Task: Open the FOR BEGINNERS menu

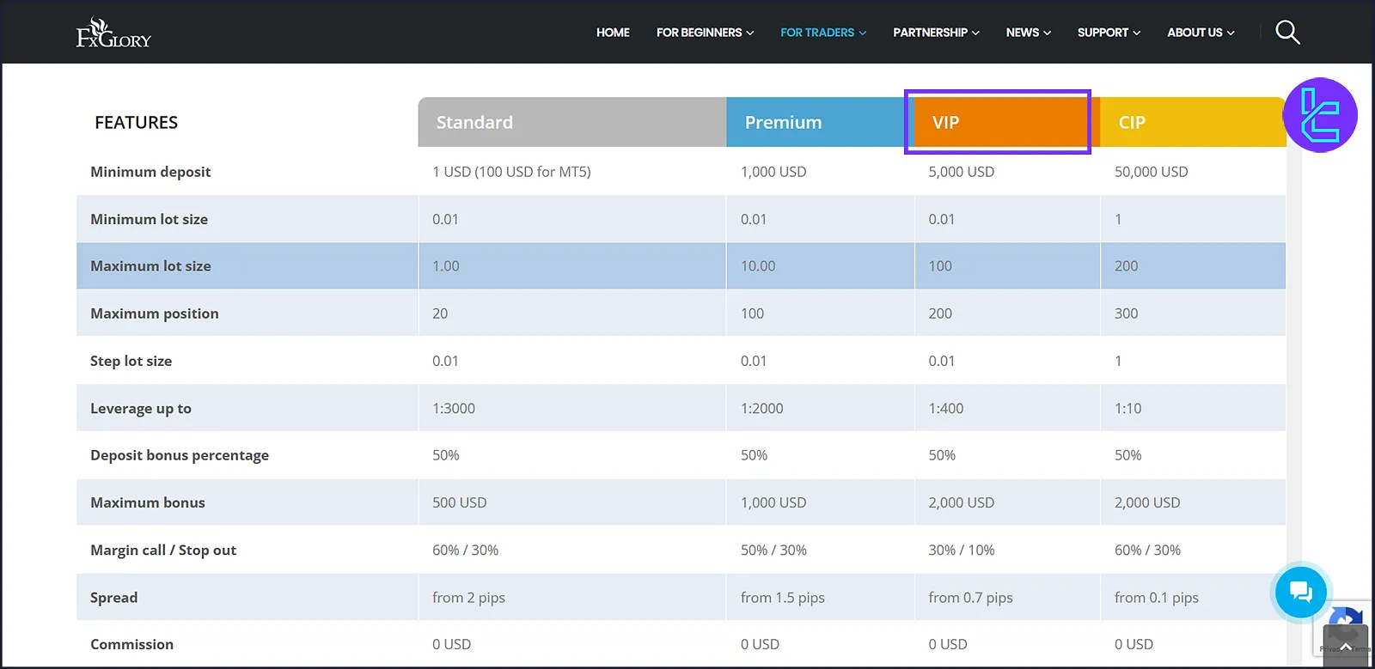Action: click(705, 33)
